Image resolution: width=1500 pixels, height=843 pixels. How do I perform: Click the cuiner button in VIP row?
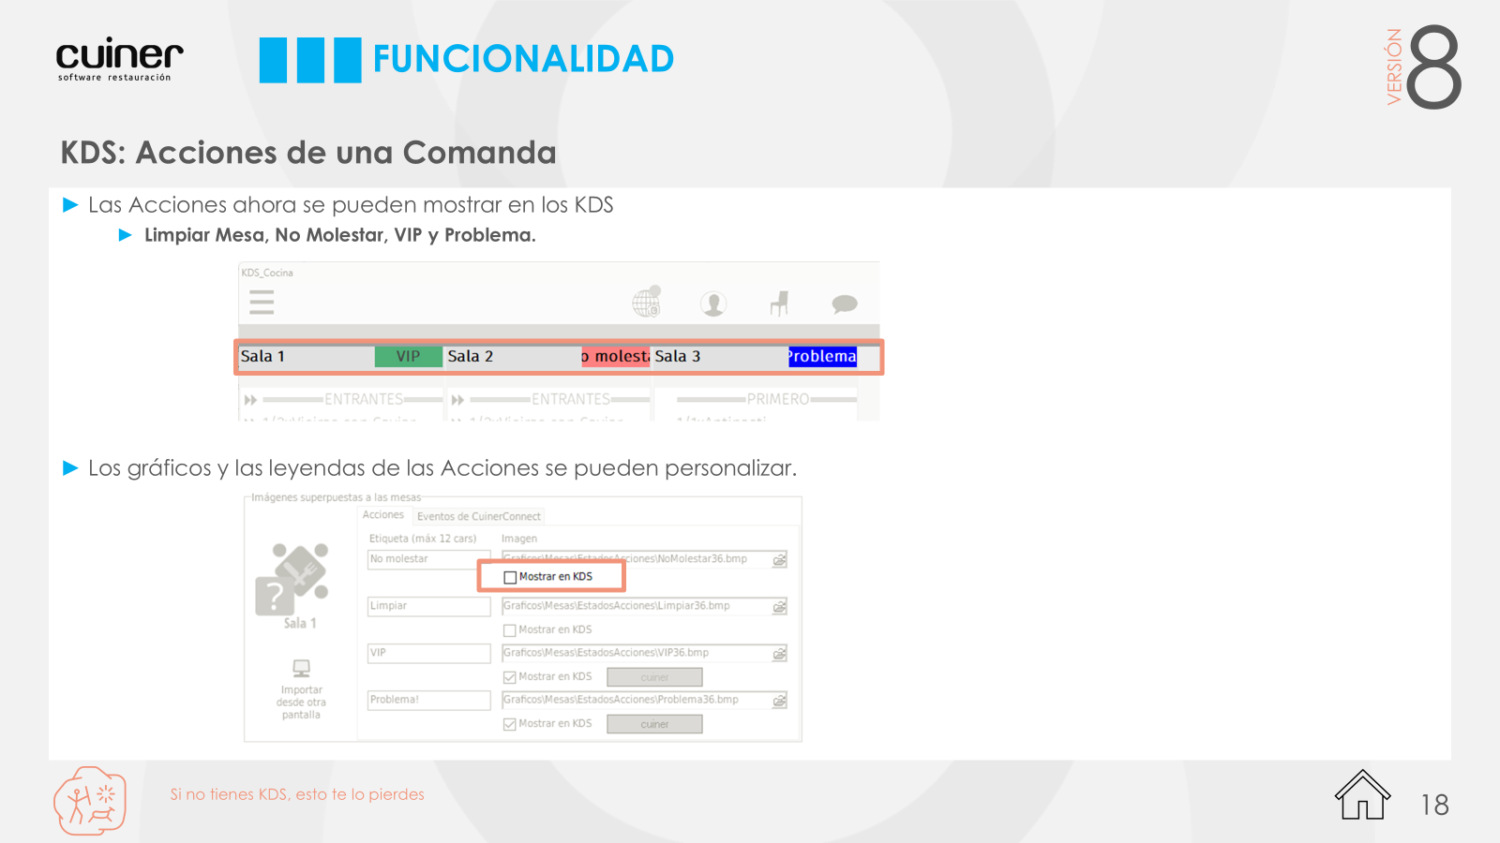654,677
